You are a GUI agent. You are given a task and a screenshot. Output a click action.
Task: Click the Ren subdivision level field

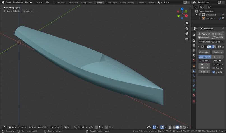click(204, 64)
